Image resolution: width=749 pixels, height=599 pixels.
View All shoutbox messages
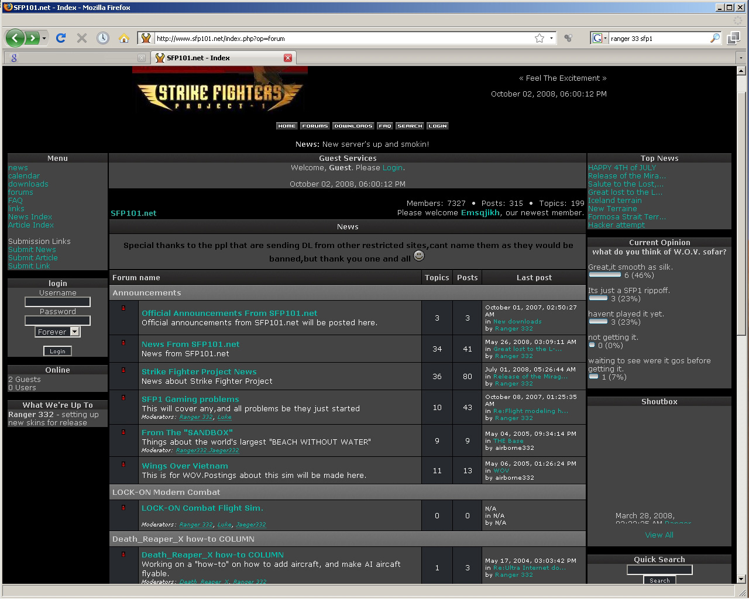pyautogui.click(x=659, y=535)
